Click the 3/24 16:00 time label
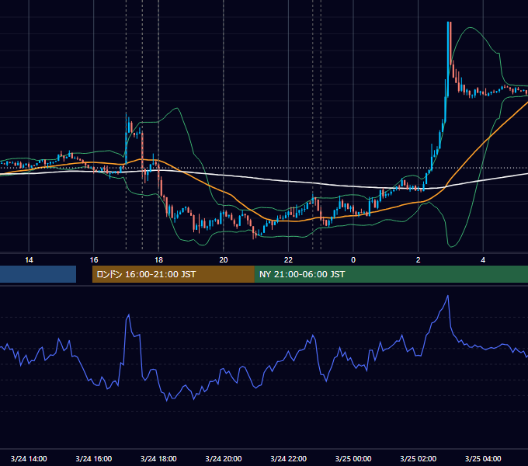This screenshot has width=528, height=466. 94,458
